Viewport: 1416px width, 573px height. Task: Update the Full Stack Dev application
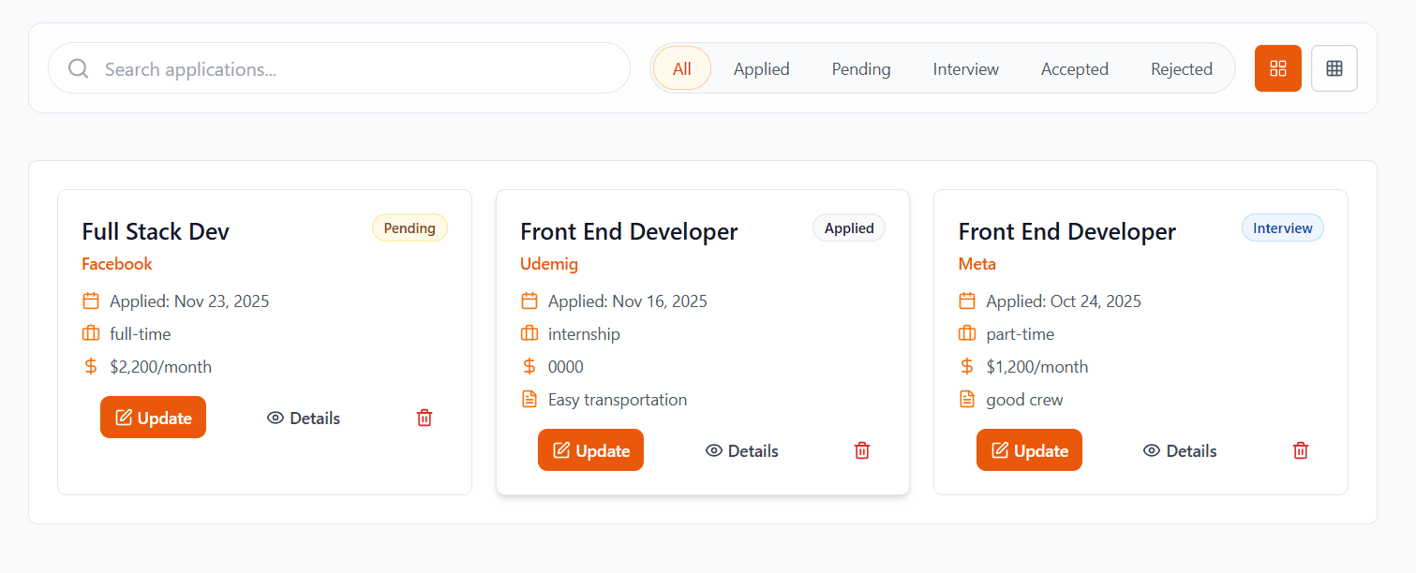(x=153, y=418)
